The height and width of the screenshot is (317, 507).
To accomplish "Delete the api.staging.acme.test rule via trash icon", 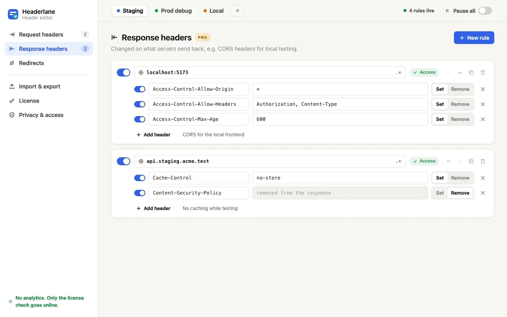I will click(483, 161).
